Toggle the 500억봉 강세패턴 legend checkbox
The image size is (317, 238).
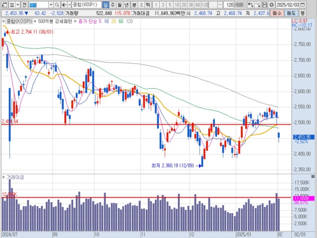[x=35, y=21]
